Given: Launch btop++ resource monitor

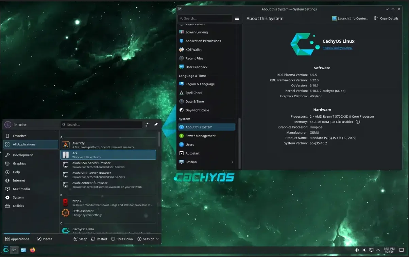Looking at the screenshot, I should pos(108,203).
